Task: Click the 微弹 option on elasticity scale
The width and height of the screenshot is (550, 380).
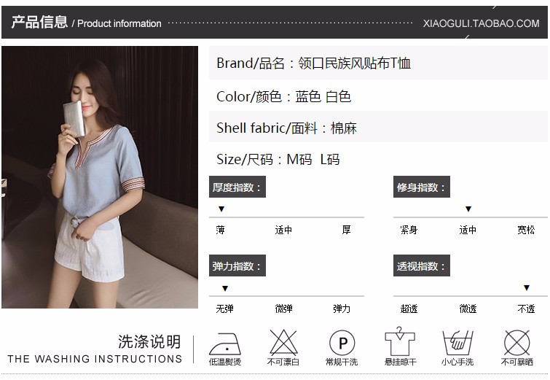Action: pyautogui.click(x=283, y=309)
